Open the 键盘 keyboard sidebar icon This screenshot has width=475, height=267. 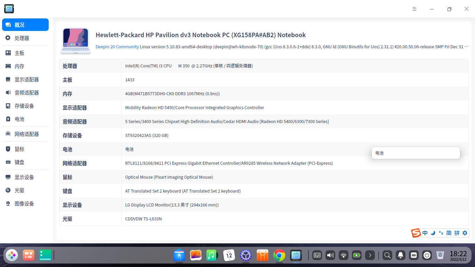point(8,162)
